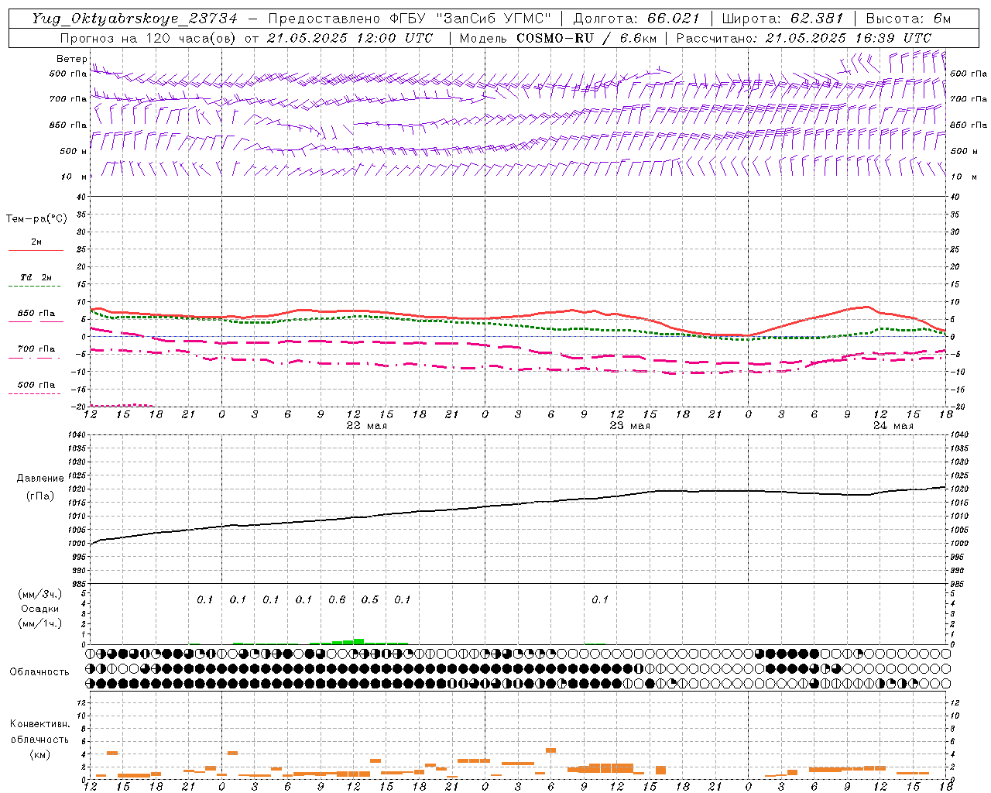
Task: Click the red 2м legend line
Action: coord(36,250)
